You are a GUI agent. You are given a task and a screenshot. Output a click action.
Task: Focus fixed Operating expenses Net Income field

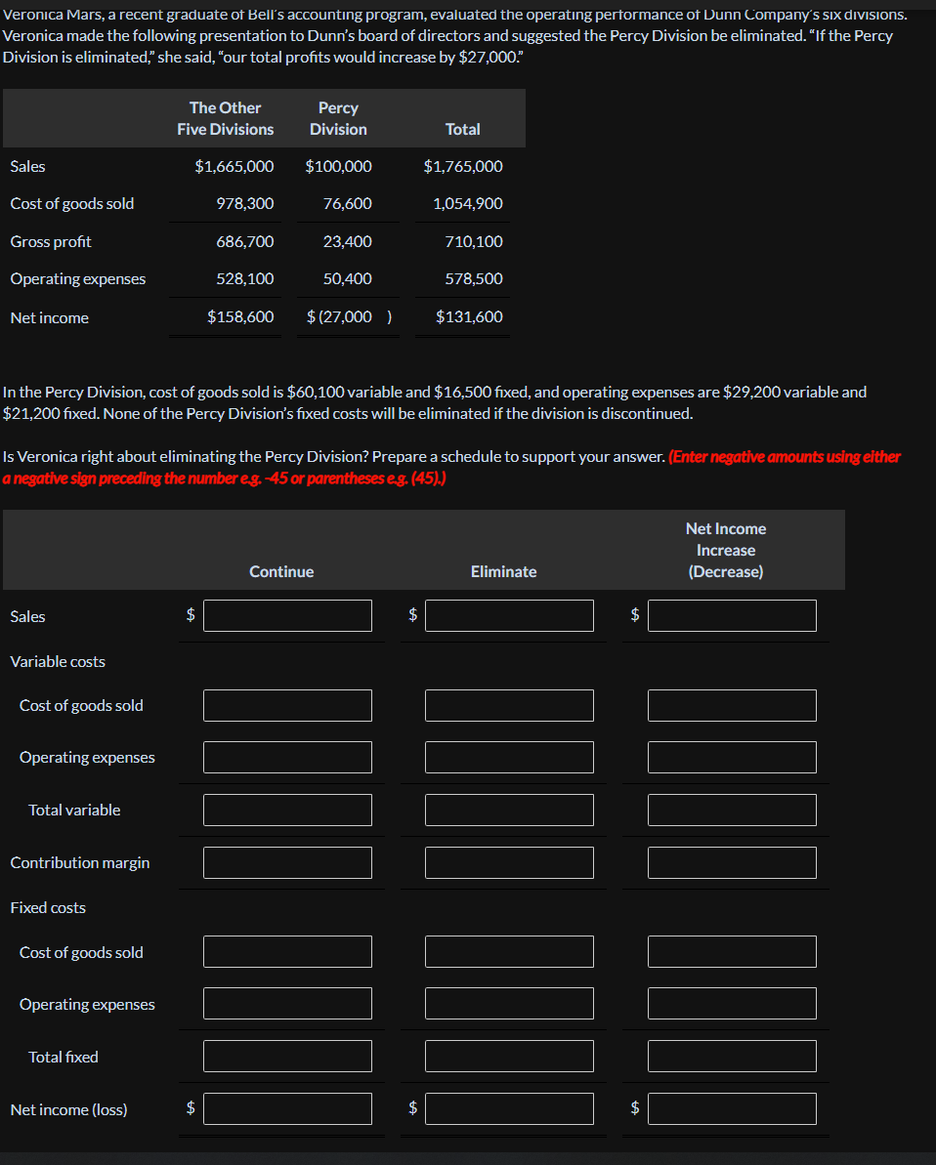732,1004
